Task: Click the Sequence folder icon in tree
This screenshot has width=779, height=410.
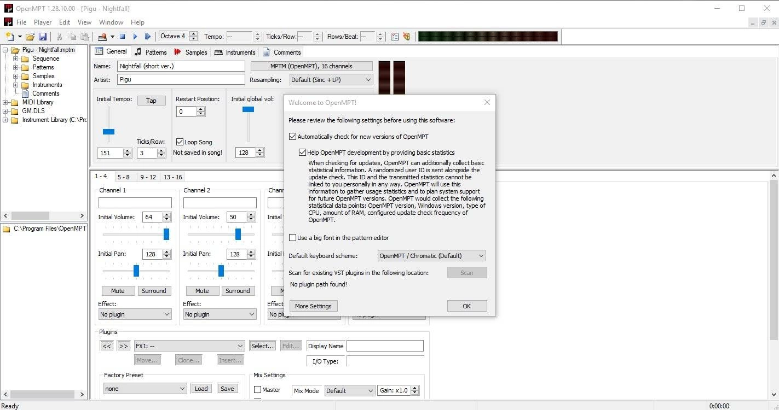Action: [x=25, y=58]
